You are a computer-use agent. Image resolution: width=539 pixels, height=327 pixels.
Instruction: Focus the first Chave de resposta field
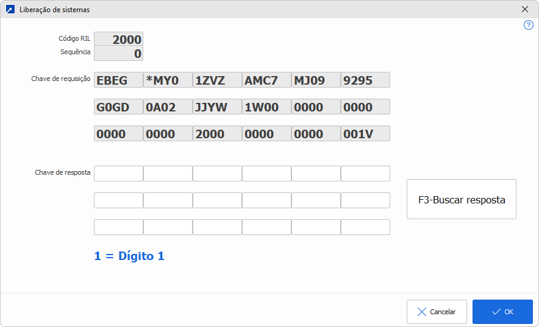point(118,174)
